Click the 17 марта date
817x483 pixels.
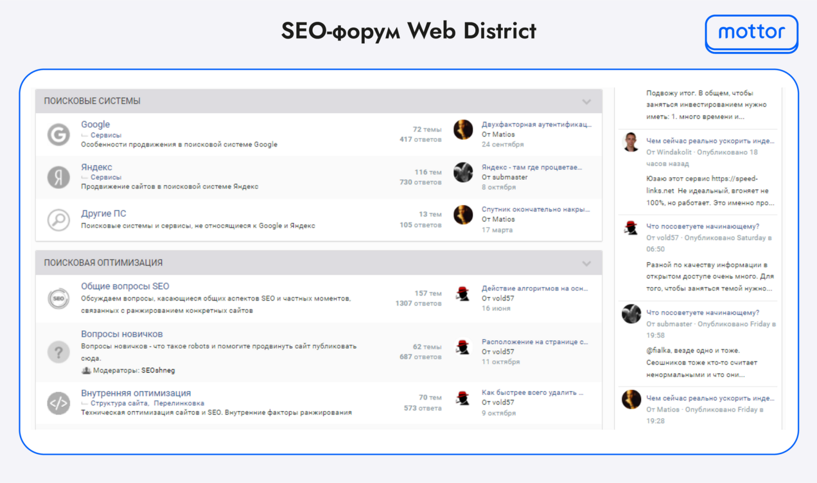pyautogui.click(x=497, y=229)
